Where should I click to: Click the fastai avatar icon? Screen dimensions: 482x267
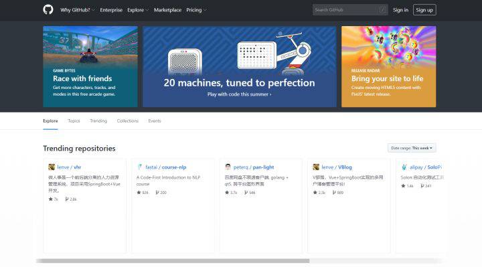(140, 167)
